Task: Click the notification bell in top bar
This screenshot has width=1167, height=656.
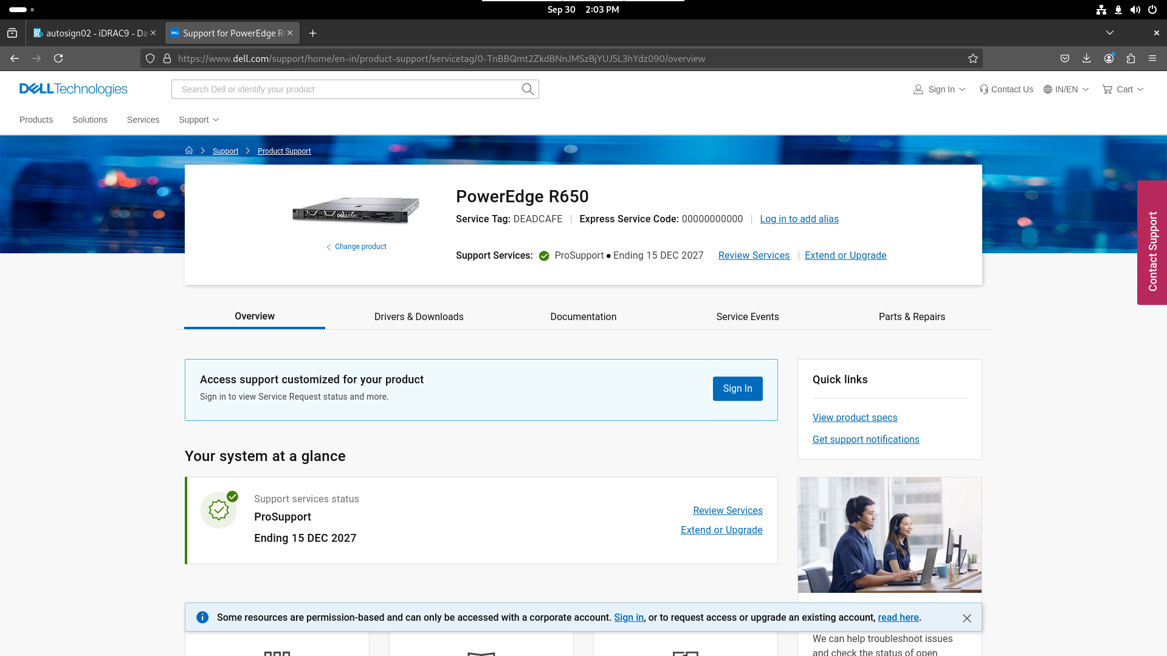Action: tap(1118, 10)
